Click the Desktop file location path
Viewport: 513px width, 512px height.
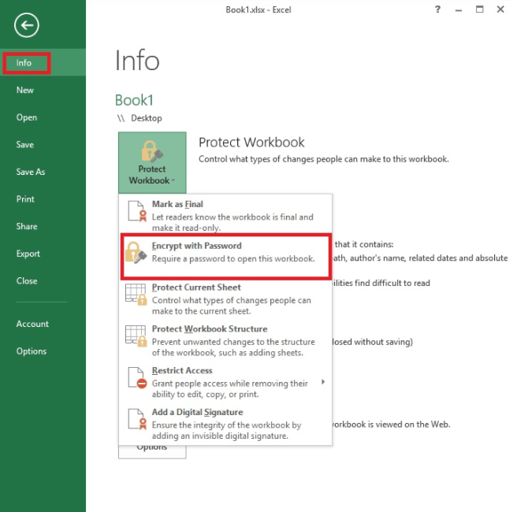click(x=146, y=118)
